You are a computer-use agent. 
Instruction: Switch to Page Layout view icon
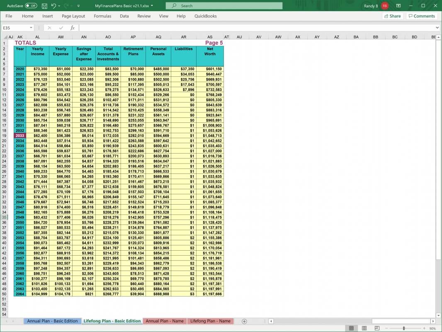point(363,328)
